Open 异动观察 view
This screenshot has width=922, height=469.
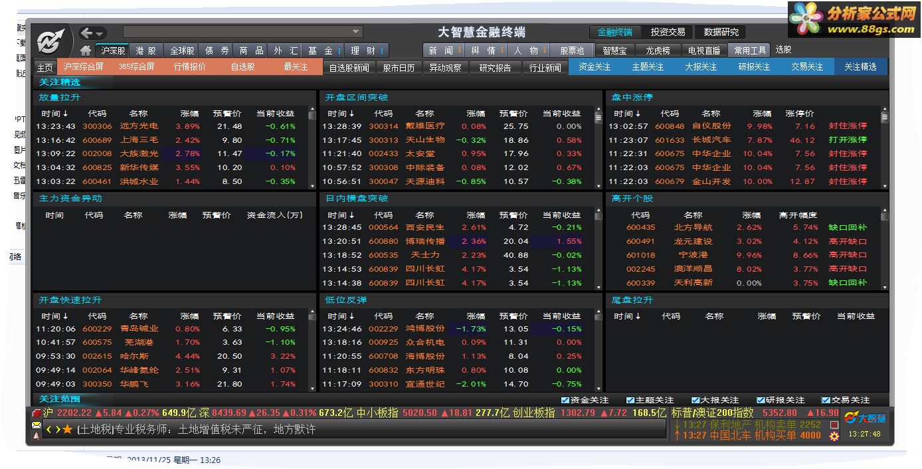point(445,68)
